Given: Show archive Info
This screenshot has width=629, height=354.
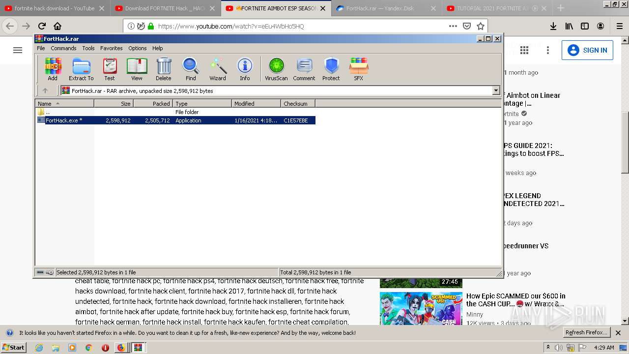Looking at the screenshot, I should 245,69.
